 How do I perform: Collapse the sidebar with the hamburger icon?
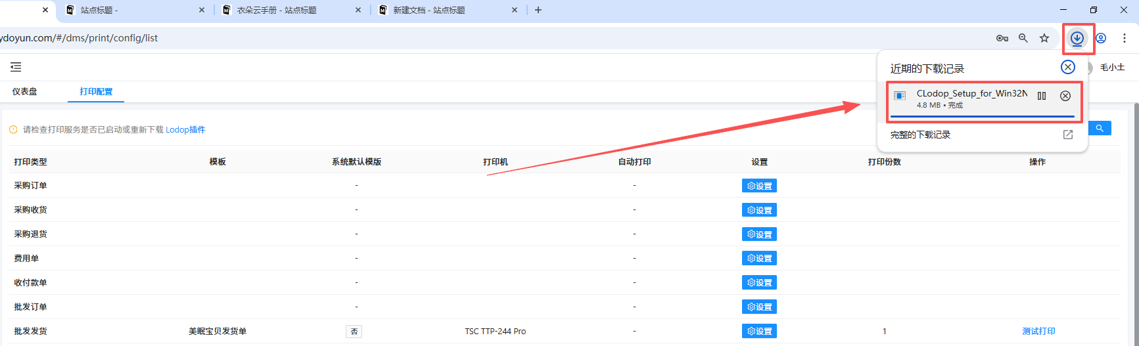16,67
